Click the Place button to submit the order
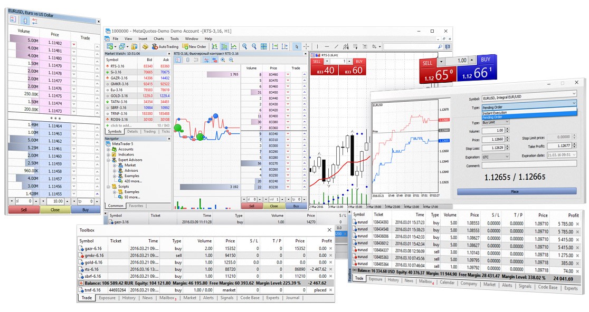The height and width of the screenshot is (312, 589). 515,191
